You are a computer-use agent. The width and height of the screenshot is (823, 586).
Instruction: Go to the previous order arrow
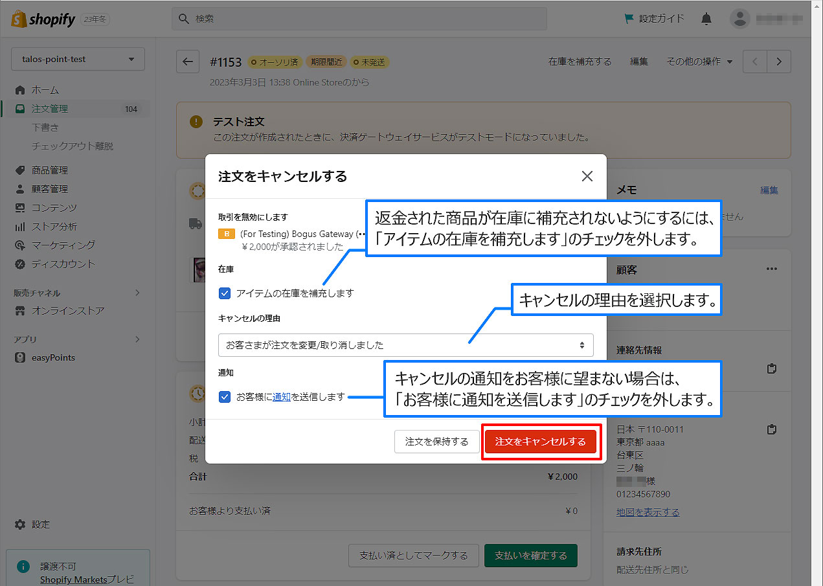tap(755, 62)
